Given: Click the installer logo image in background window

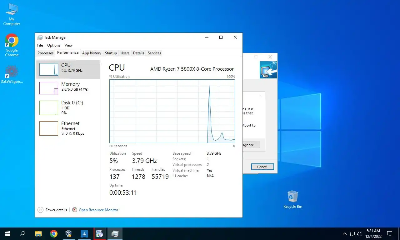Looking at the screenshot, I should click(268, 70).
